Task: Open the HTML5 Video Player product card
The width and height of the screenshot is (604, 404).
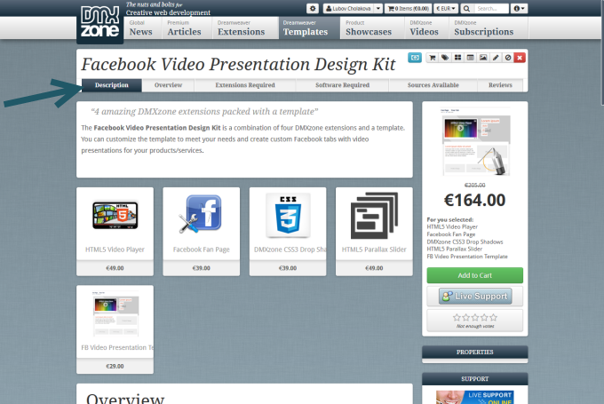Action: pos(115,232)
